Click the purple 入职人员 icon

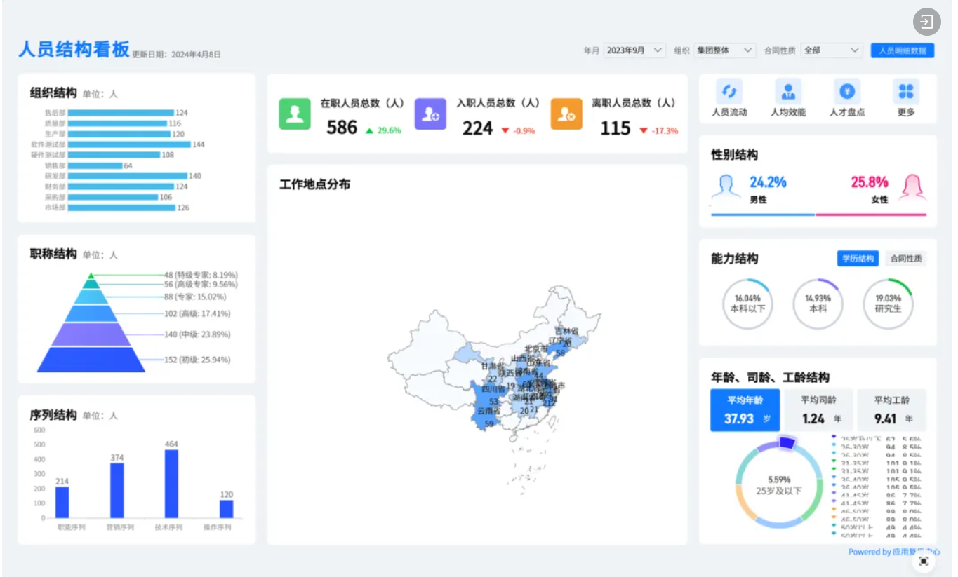[430, 114]
